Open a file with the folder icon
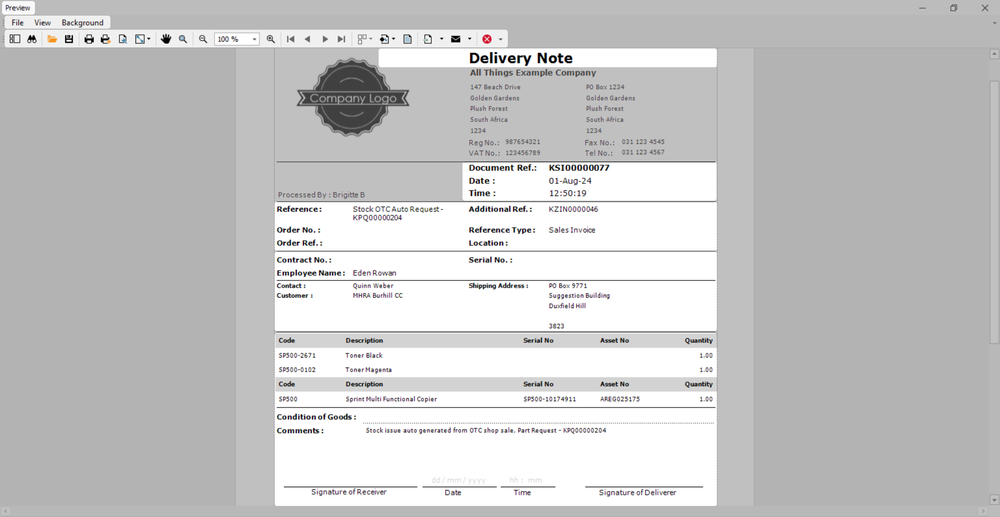 pyautogui.click(x=52, y=39)
